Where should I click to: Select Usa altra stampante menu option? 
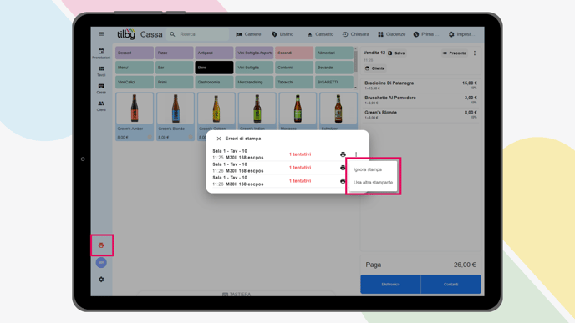373,183
